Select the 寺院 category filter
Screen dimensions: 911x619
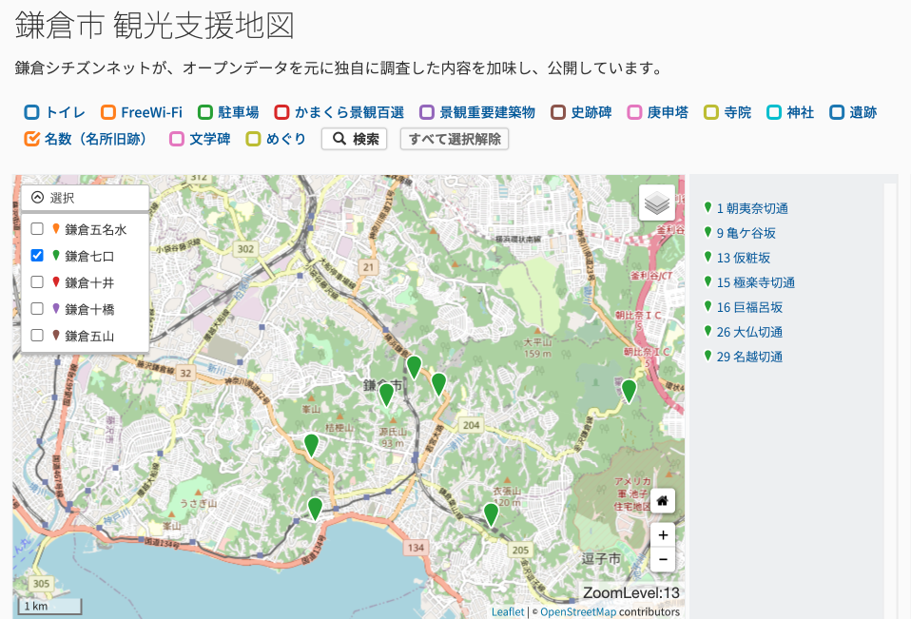[x=711, y=112]
